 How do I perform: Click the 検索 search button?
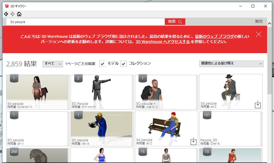pos(175,22)
